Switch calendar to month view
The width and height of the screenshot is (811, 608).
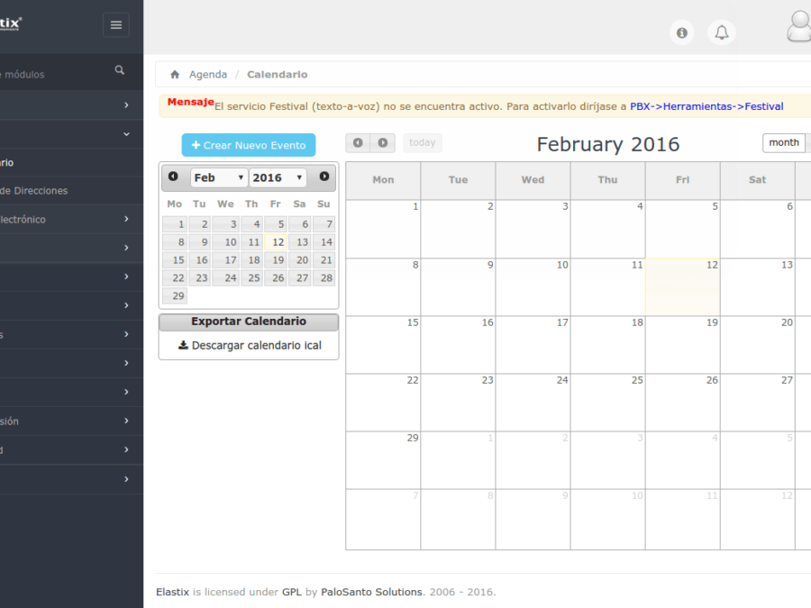coord(783,143)
